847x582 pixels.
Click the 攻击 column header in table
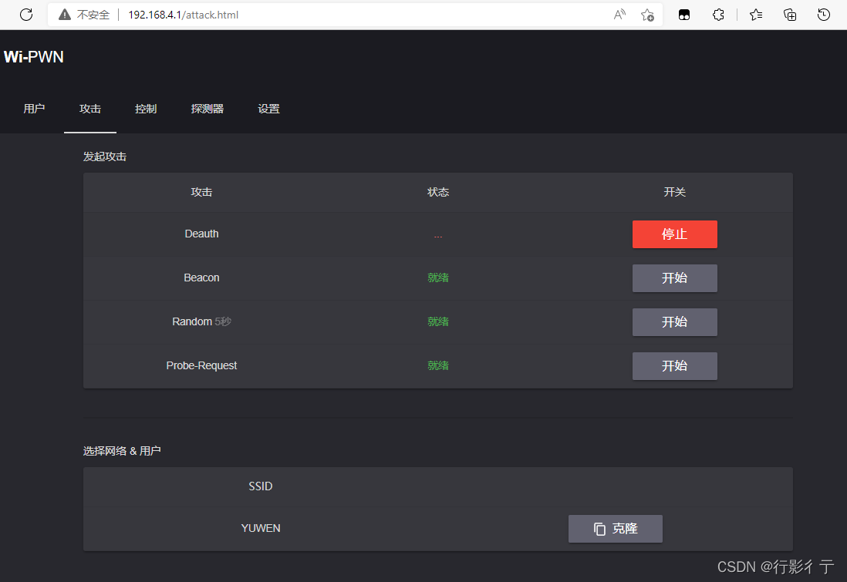(201, 192)
